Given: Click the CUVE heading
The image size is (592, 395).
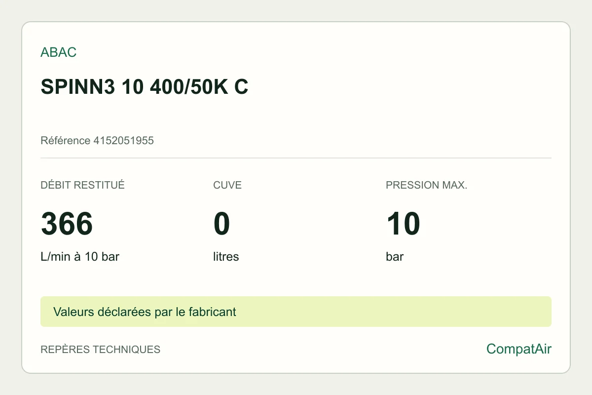Looking at the screenshot, I should [227, 185].
